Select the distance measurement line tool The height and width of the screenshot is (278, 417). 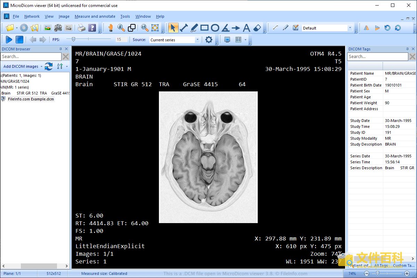tap(184, 28)
